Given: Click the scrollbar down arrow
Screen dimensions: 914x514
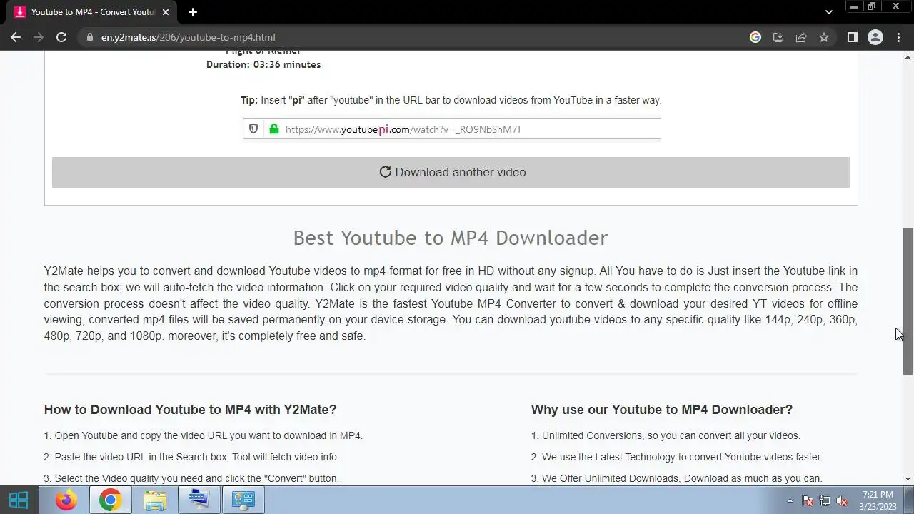Looking at the screenshot, I should [x=908, y=480].
